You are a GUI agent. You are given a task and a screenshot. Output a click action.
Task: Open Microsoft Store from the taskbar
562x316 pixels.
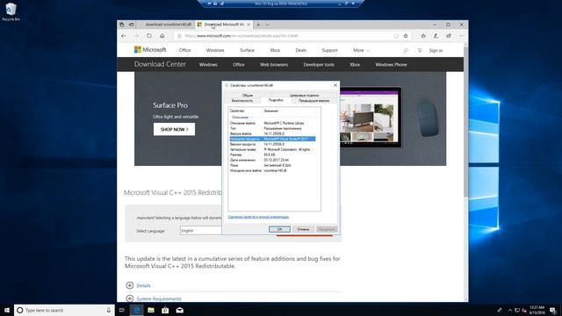coord(165,310)
